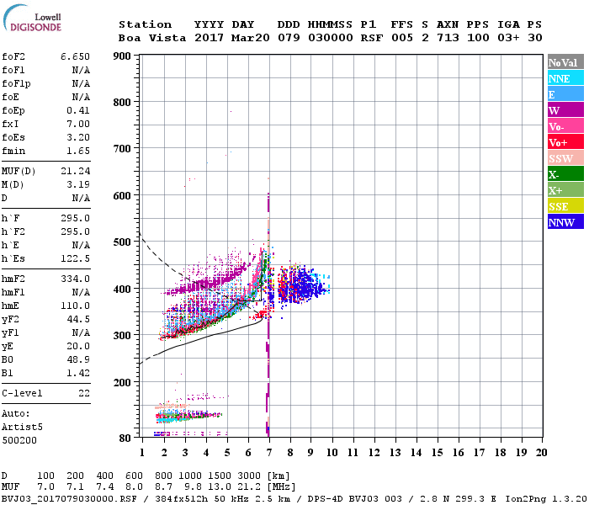This screenshot has height=505, width=589.
Task: Select the Vo- pink legend swatch
Action: 565,126
